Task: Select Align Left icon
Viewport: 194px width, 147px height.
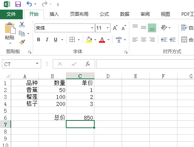Action: (135, 40)
